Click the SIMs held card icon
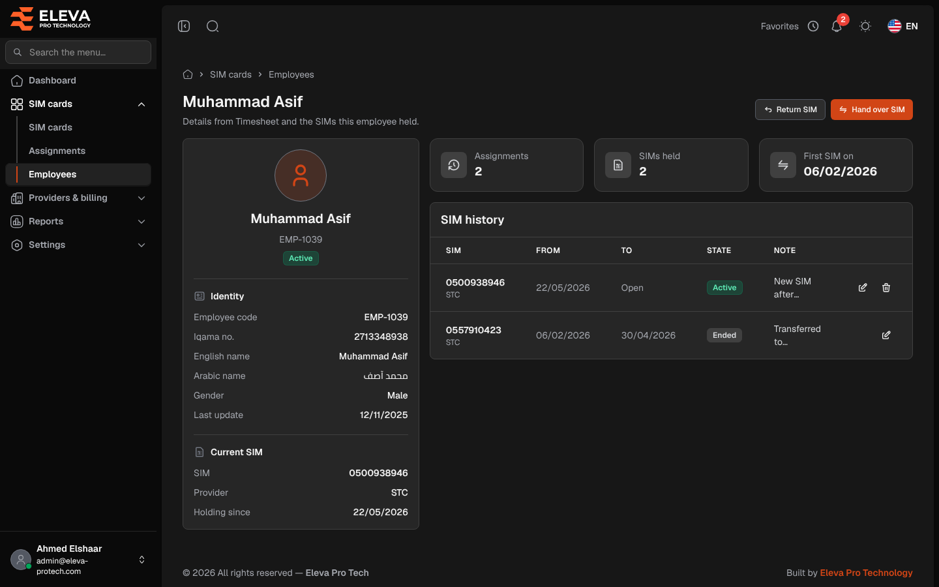Screen dimensions: 939x587 [618, 165]
